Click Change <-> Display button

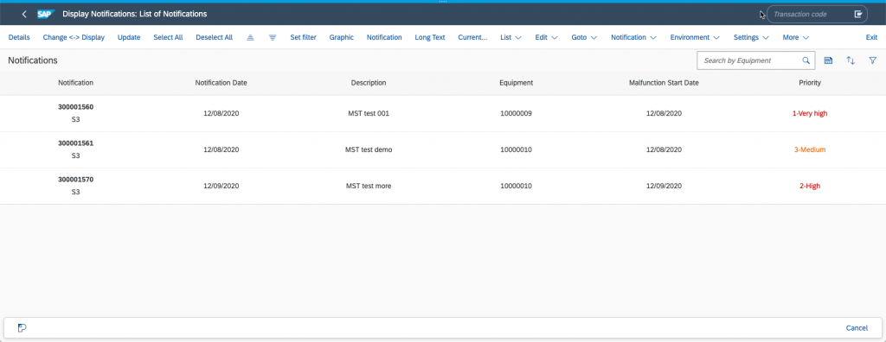click(x=74, y=37)
